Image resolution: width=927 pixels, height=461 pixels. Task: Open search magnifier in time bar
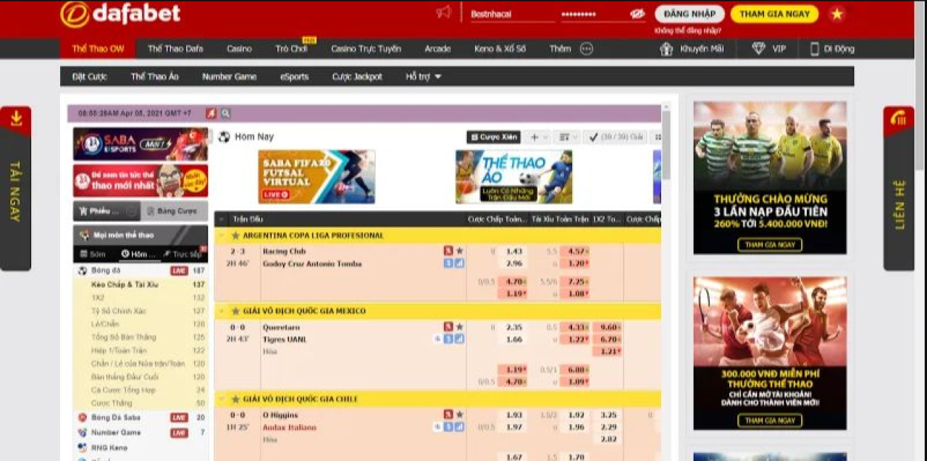[226, 114]
